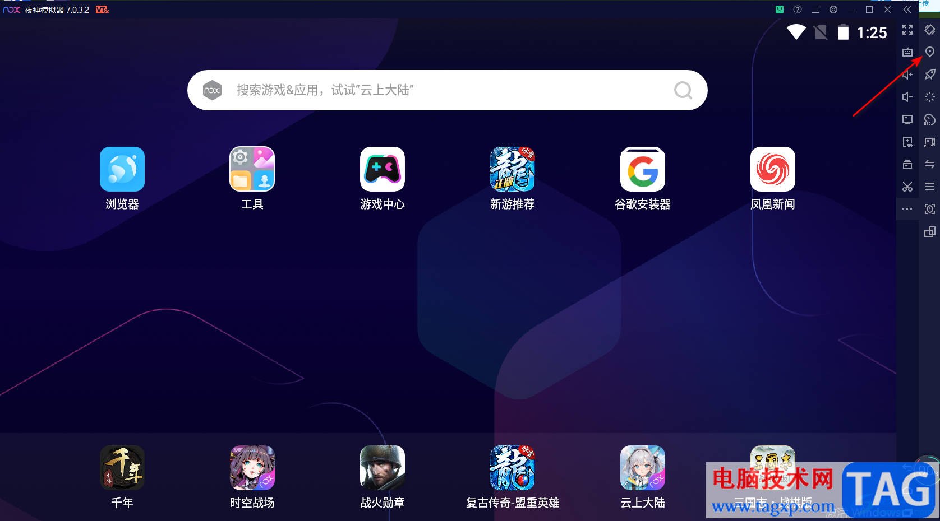Click the Nox hexagon logo in search bar
Image resolution: width=940 pixels, height=521 pixels.
click(x=212, y=90)
